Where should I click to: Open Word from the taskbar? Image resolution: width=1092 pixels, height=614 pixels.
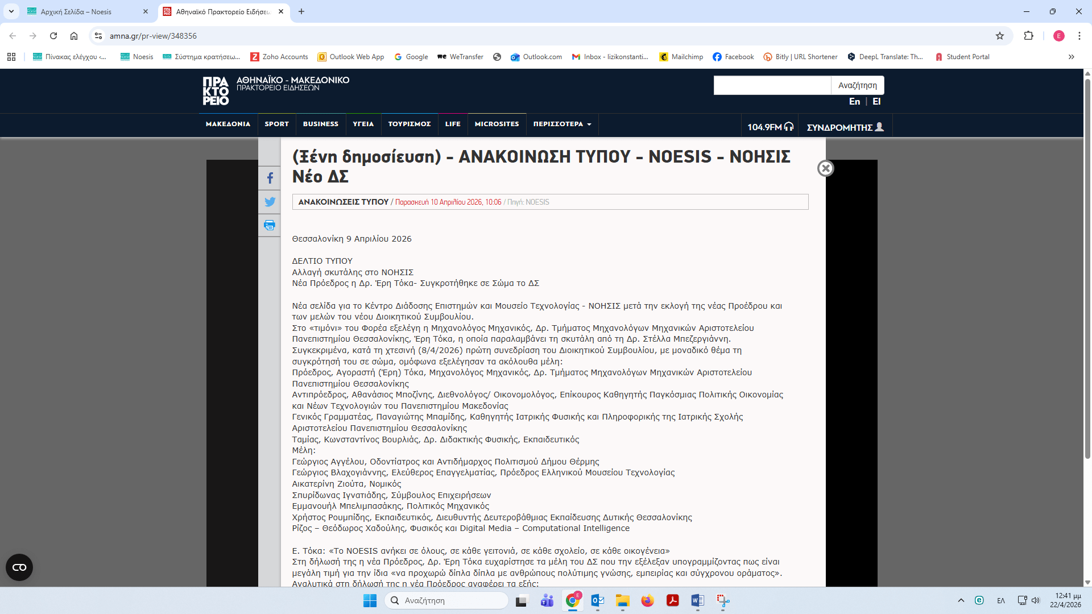(697, 600)
